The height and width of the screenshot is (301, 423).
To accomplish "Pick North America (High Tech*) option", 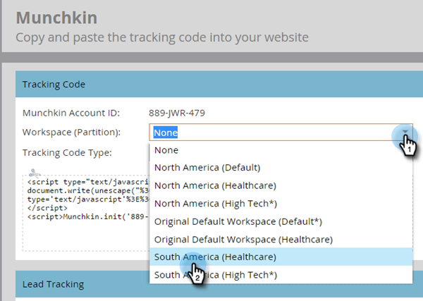I will point(281,203).
